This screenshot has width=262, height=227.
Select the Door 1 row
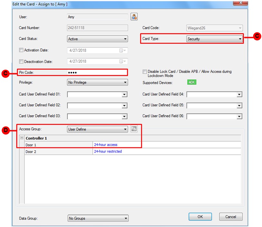click(x=133, y=145)
